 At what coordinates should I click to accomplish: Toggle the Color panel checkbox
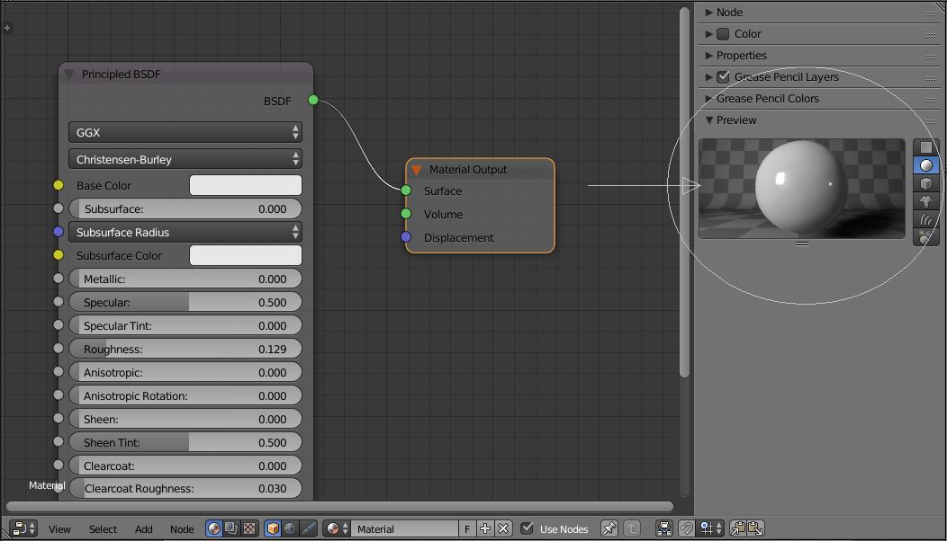[723, 34]
